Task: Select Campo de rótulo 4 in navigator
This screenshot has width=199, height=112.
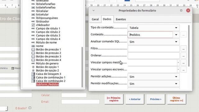Action: (x=46, y=39)
